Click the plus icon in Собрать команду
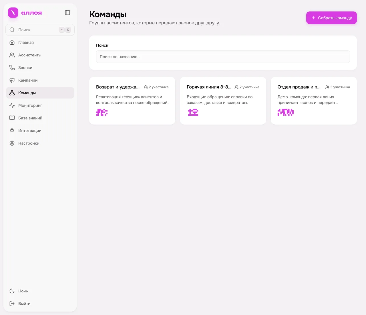This screenshot has width=366, height=315. (313, 18)
